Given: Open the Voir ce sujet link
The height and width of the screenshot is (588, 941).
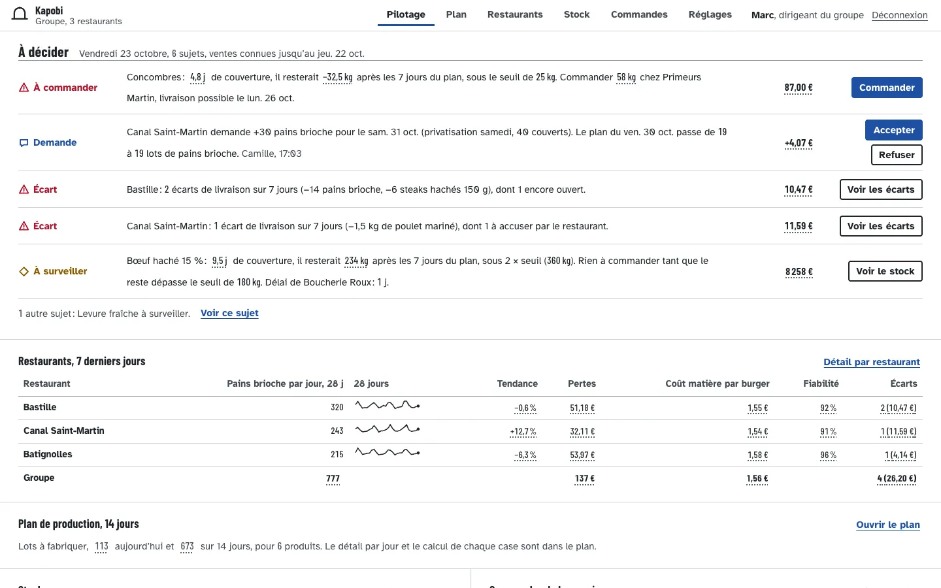Looking at the screenshot, I should (229, 313).
